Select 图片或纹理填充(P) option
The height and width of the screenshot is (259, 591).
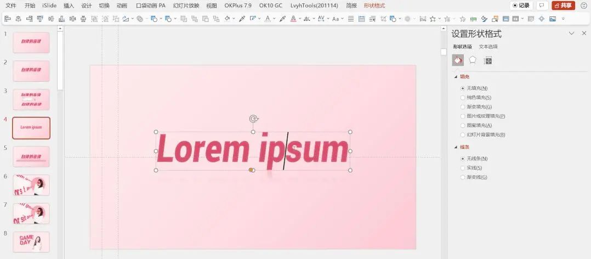point(483,116)
